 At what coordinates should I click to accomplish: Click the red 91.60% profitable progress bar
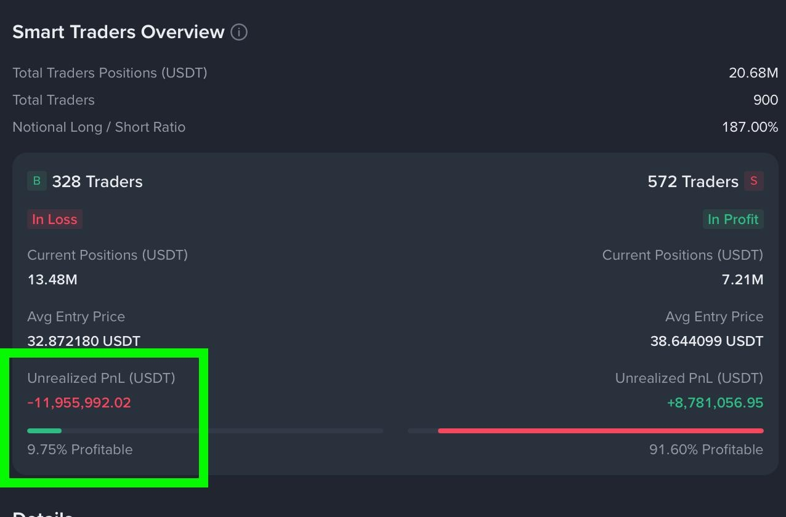(601, 431)
